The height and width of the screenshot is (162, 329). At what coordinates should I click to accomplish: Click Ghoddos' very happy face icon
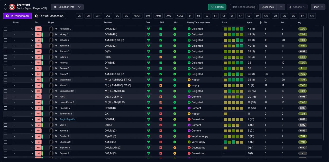coord(189,142)
